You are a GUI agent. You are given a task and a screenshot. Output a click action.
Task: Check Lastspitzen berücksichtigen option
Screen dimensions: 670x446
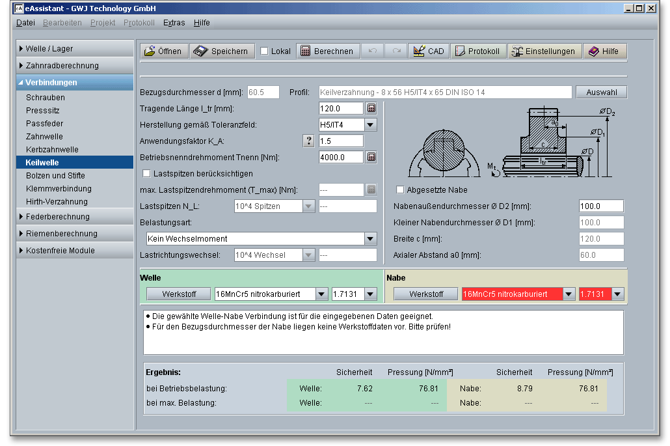coord(146,174)
